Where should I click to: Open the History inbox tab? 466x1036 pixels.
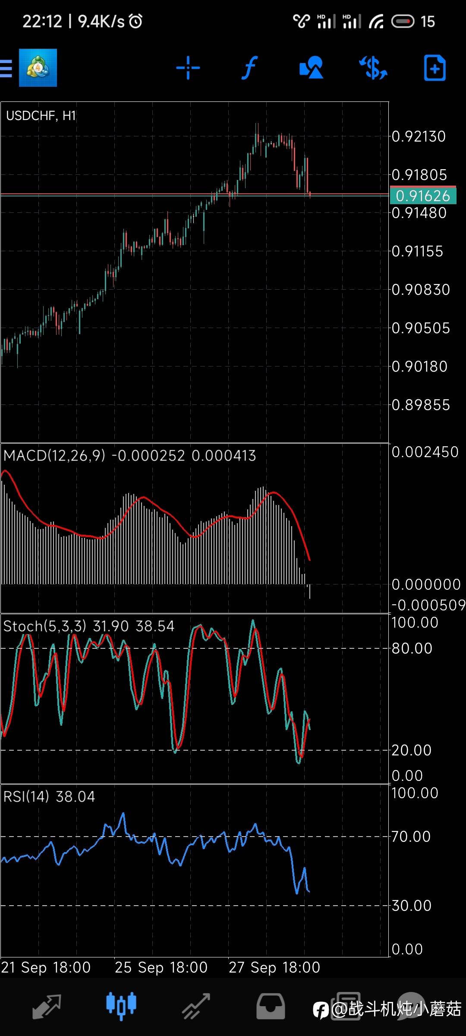[x=271, y=1007]
